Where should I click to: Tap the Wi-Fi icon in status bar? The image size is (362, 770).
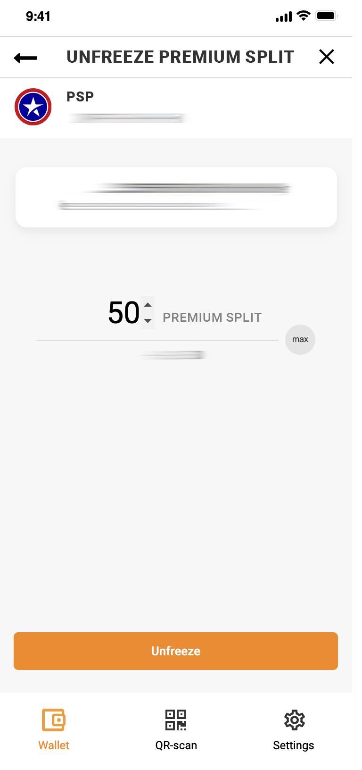[304, 16]
